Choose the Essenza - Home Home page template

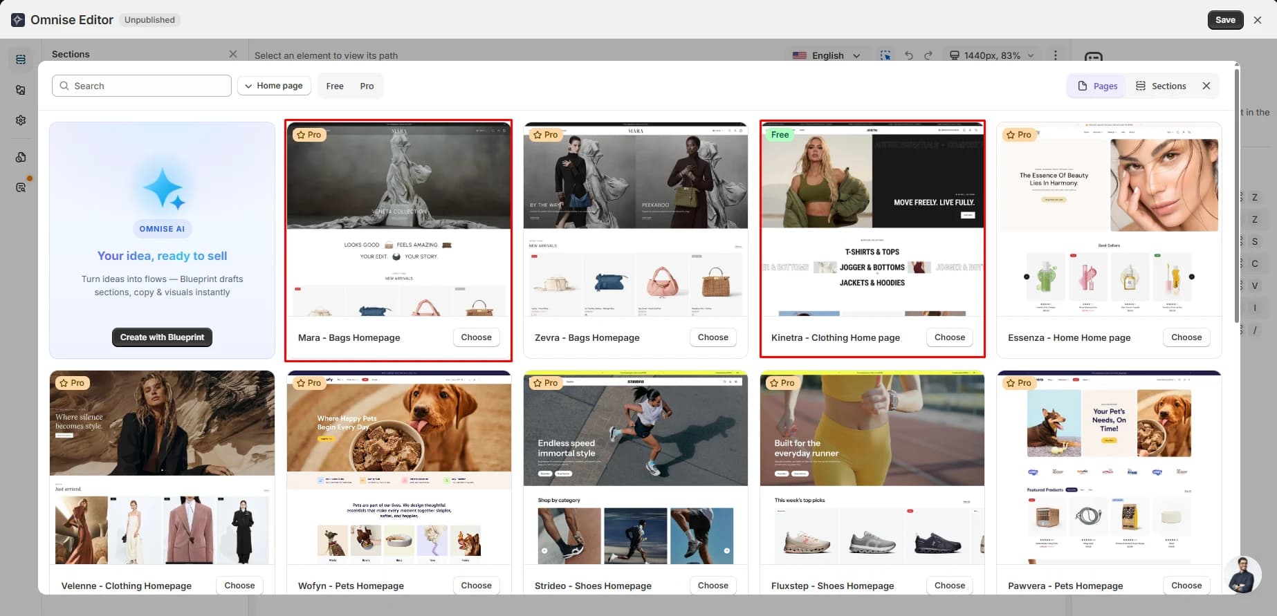pos(1186,337)
